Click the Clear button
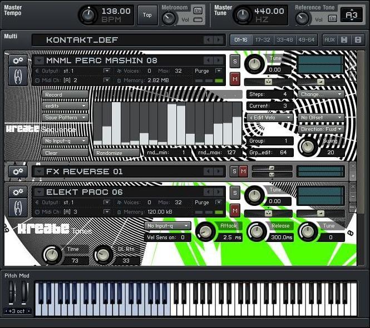The image size is (370, 328). coord(65,153)
